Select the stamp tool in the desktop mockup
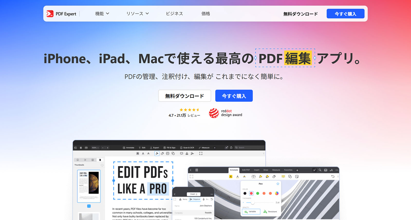 [x=187, y=154]
